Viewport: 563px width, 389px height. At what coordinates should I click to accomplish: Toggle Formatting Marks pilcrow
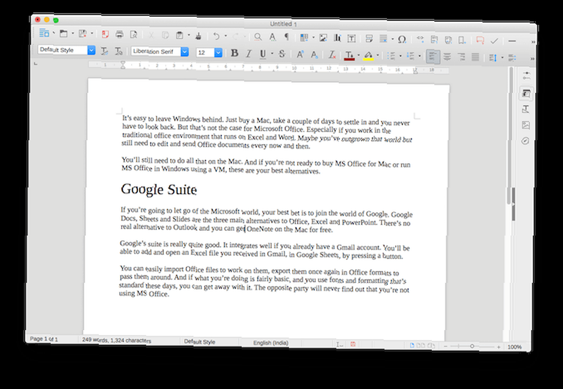click(287, 37)
